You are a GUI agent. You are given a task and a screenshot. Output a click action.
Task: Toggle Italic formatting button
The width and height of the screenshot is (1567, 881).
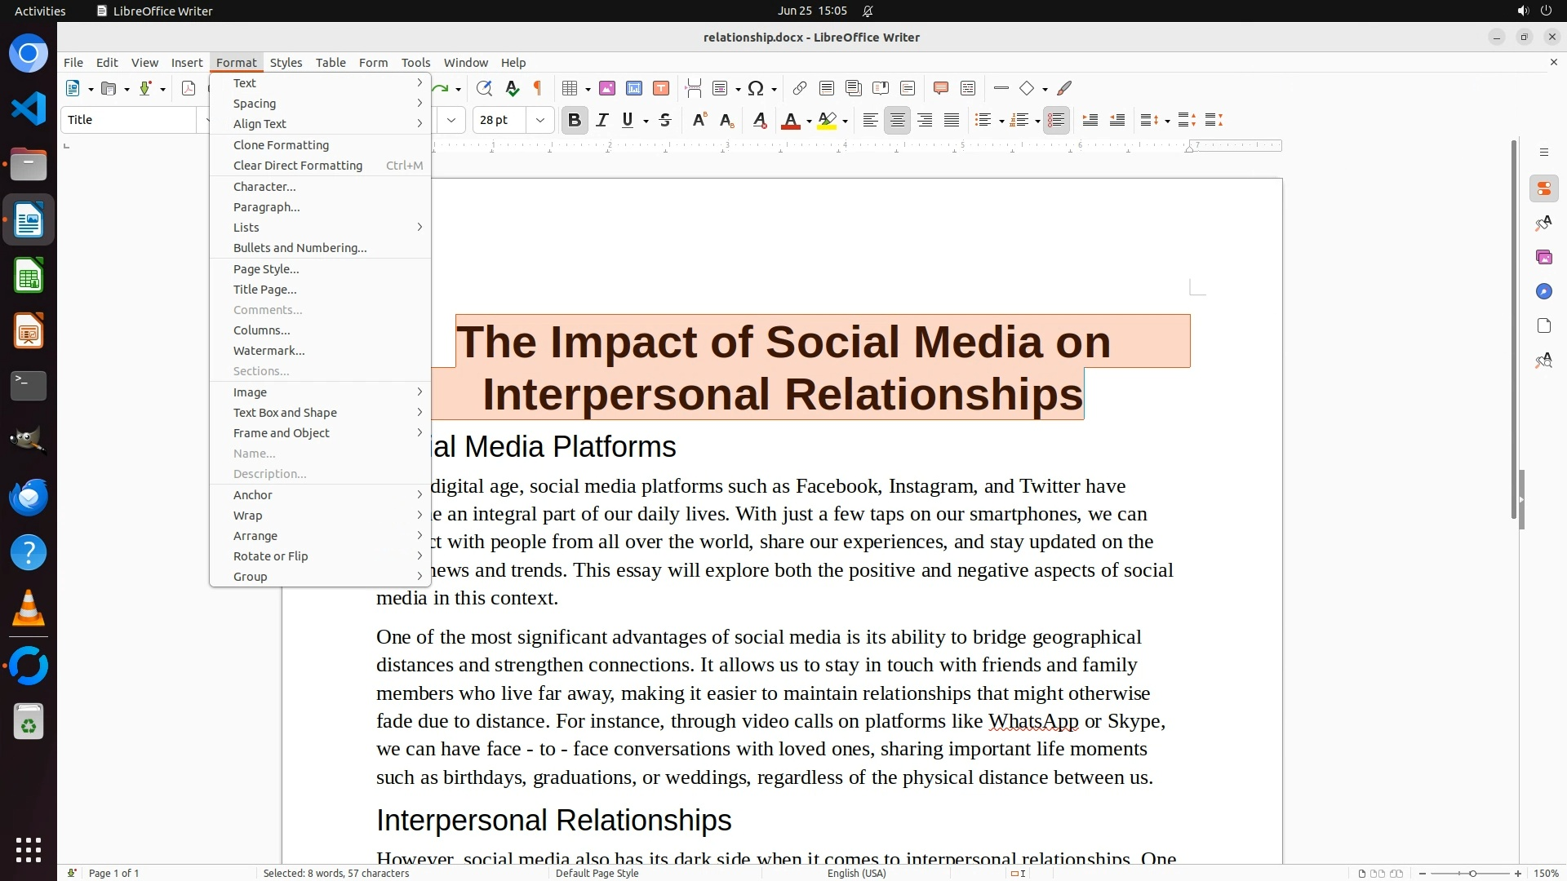(602, 120)
